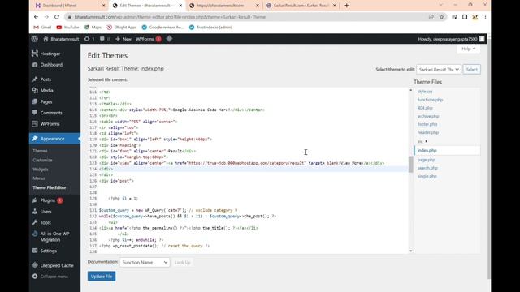
Task: Open the Widgets submenu
Action: click(41, 170)
